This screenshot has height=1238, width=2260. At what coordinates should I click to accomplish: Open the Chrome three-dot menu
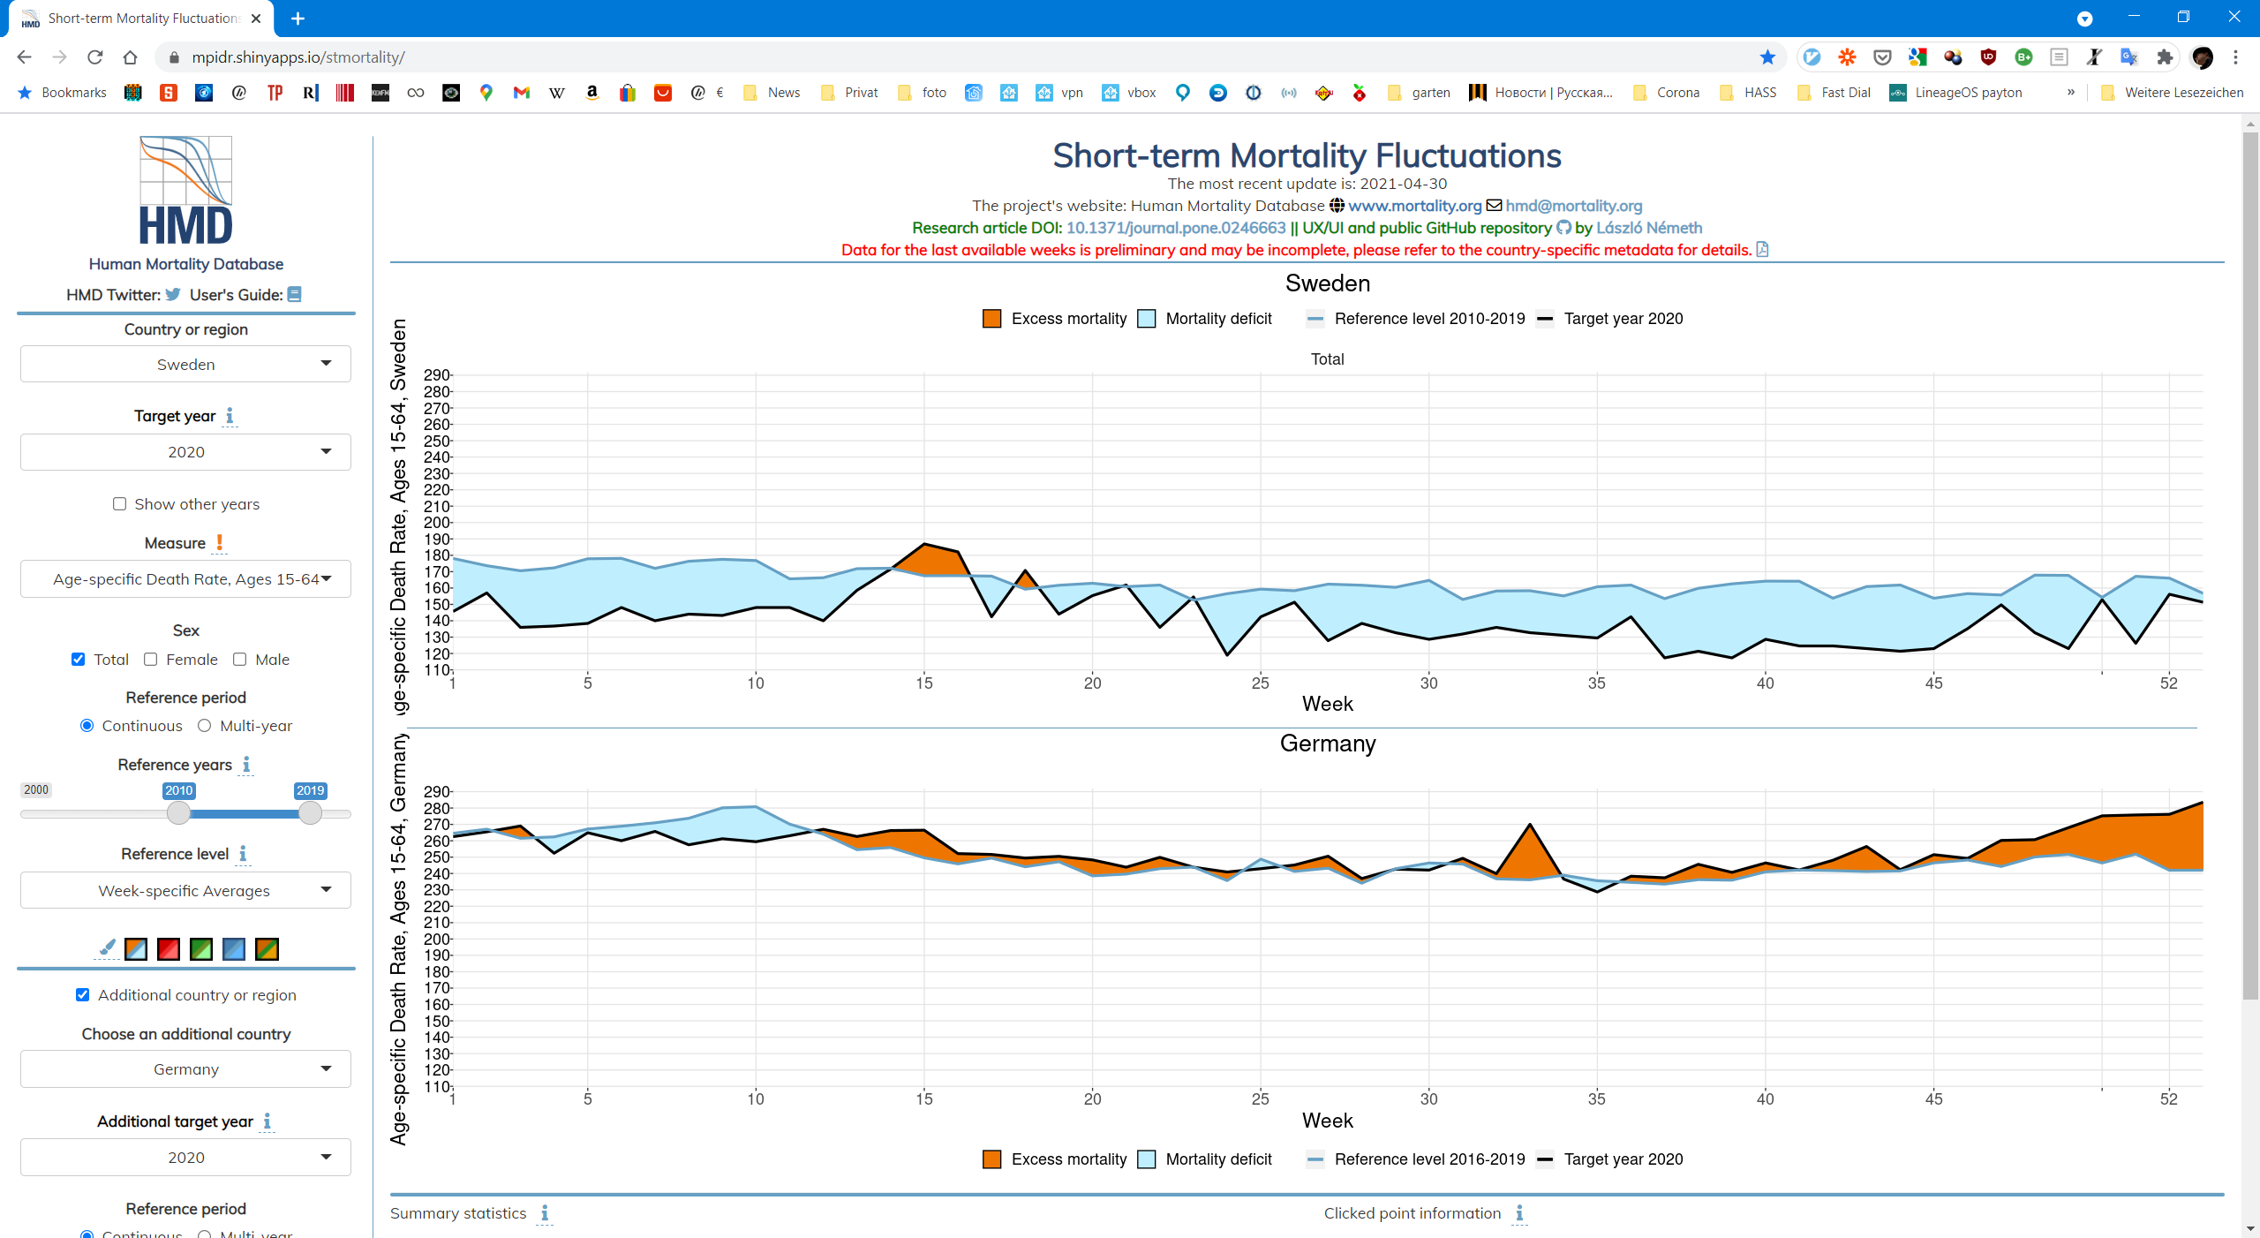point(2235,57)
